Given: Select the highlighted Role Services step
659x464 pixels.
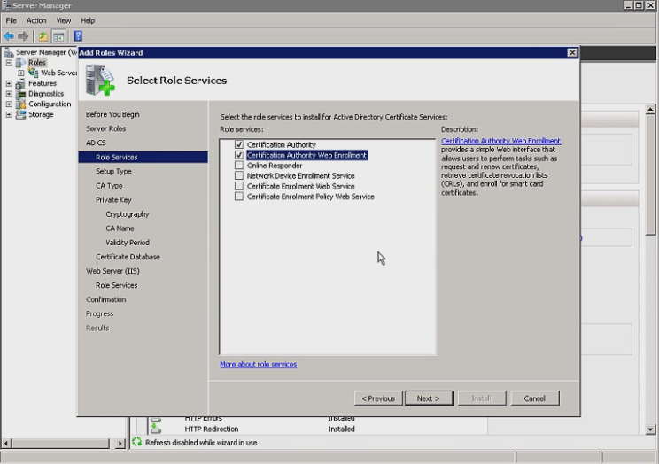Looking at the screenshot, I should 143,158.
